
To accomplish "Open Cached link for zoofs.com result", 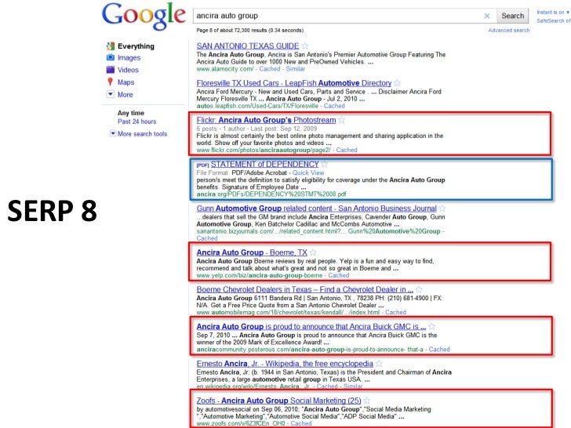I will coord(301,423).
